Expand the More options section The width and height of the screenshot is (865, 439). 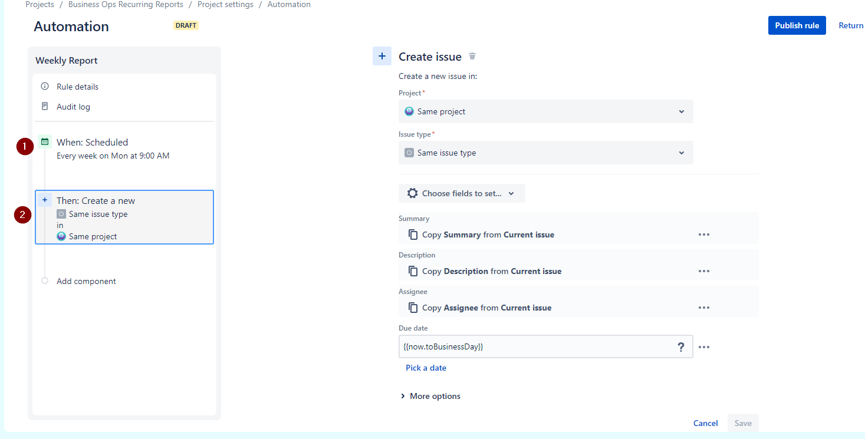[430, 396]
